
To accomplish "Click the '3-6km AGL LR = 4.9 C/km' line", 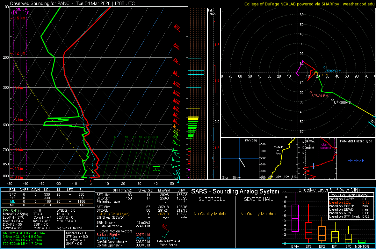I will pos(23,237).
